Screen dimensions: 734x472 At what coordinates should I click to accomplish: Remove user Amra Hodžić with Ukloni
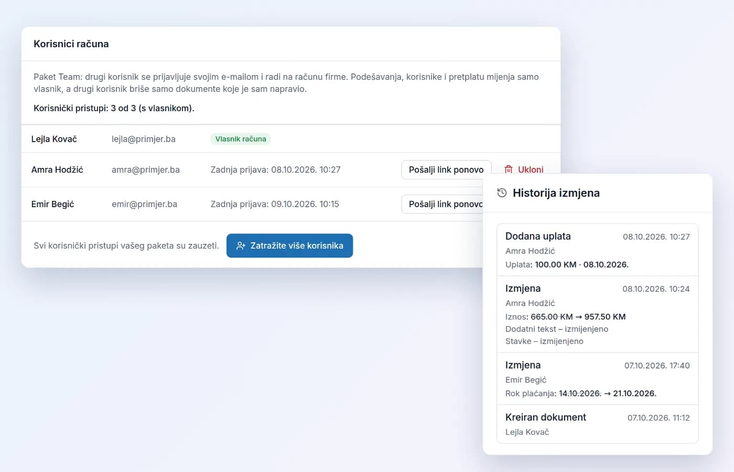tap(524, 169)
